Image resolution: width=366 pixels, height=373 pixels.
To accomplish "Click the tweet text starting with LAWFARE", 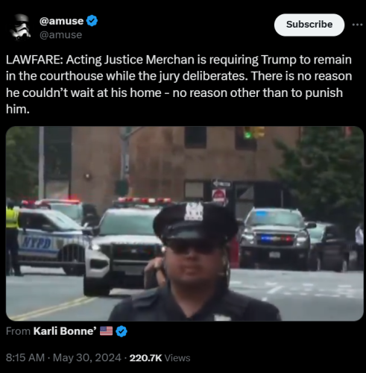I will point(179,84).
